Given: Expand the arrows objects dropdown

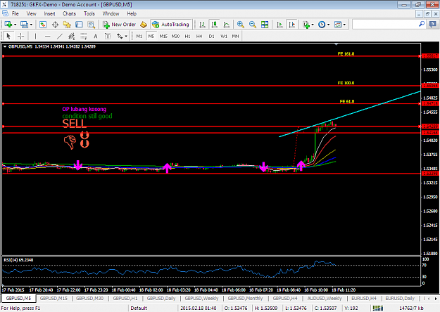Looking at the screenshot, I should click(126, 36).
